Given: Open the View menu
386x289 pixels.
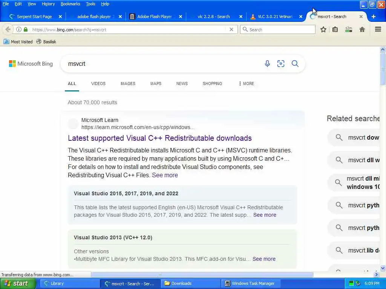Looking at the screenshot, I should [32, 4].
